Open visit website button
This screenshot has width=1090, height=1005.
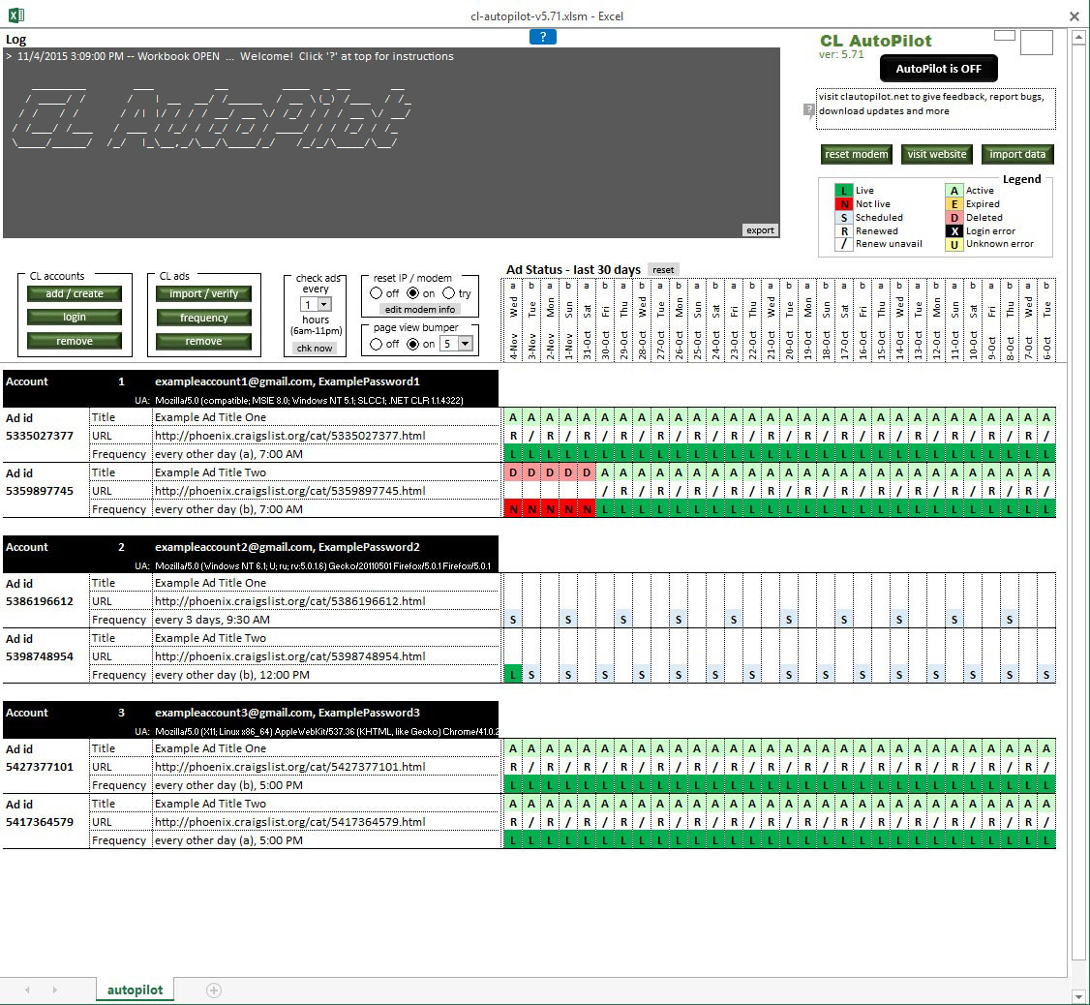coord(936,154)
